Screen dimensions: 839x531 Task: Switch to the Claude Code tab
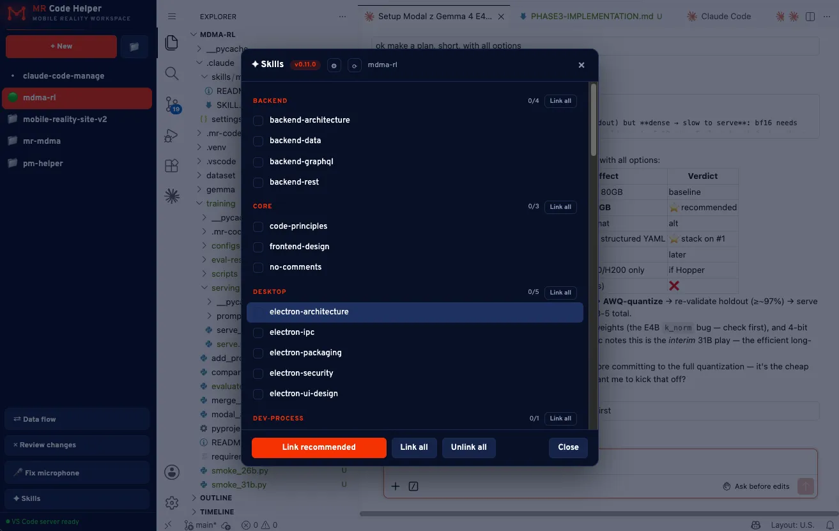pyautogui.click(x=720, y=17)
